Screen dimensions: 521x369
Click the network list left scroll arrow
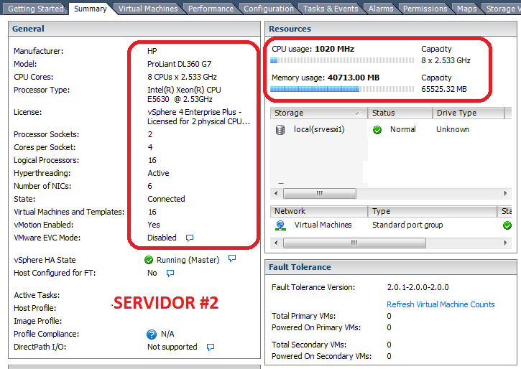(x=276, y=243)
